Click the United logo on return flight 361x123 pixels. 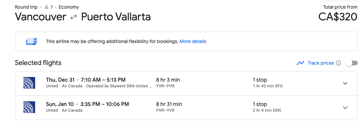pyautogui.click(x=29, y=107)
